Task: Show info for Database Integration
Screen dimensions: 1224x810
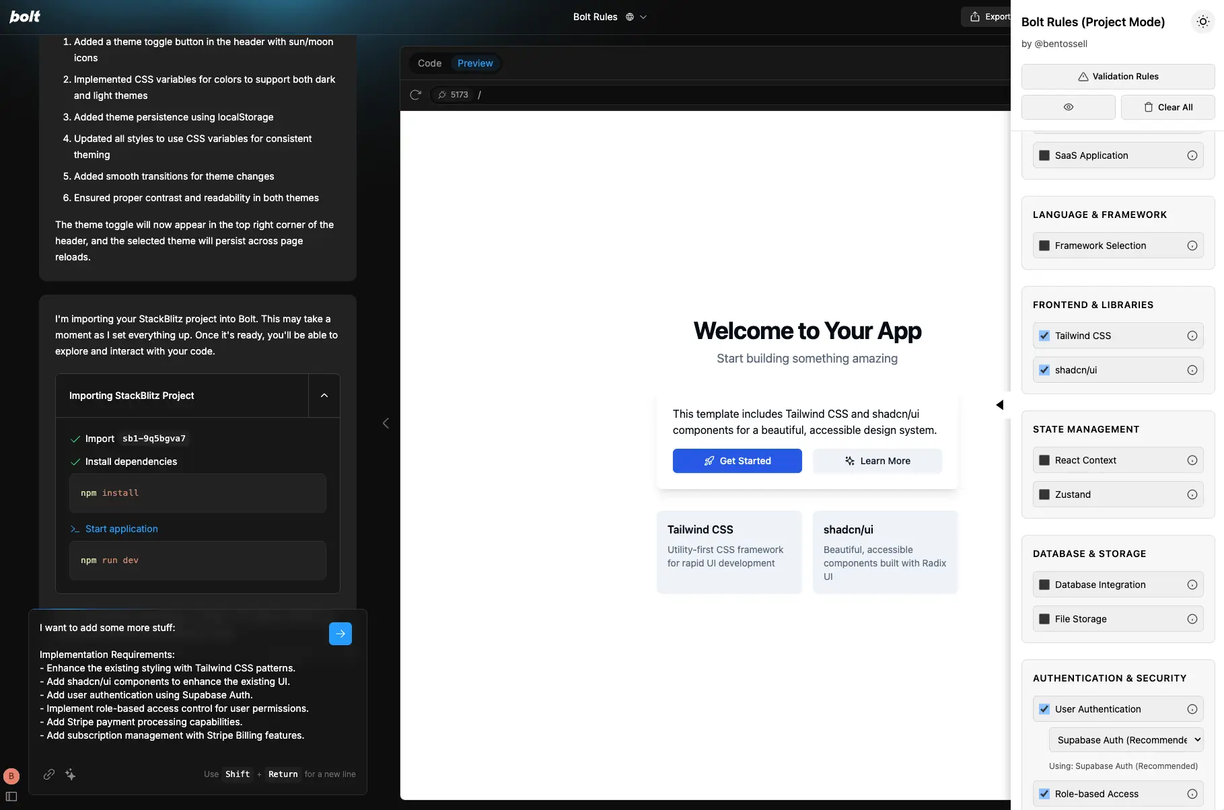Action: point(1192,585)
